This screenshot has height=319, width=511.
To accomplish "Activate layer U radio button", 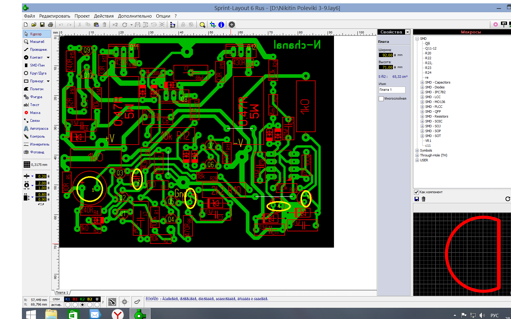I will (97, 305).
